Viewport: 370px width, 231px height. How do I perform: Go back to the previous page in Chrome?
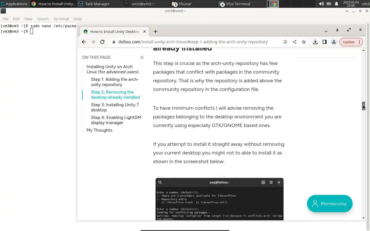point(84,42)
